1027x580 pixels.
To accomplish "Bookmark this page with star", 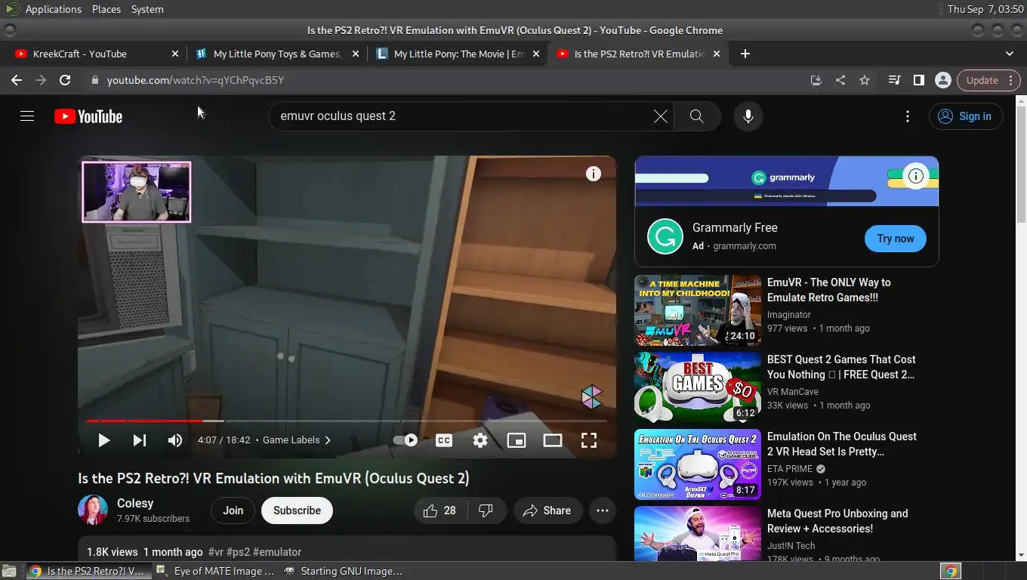I will [x=865, y=80].
